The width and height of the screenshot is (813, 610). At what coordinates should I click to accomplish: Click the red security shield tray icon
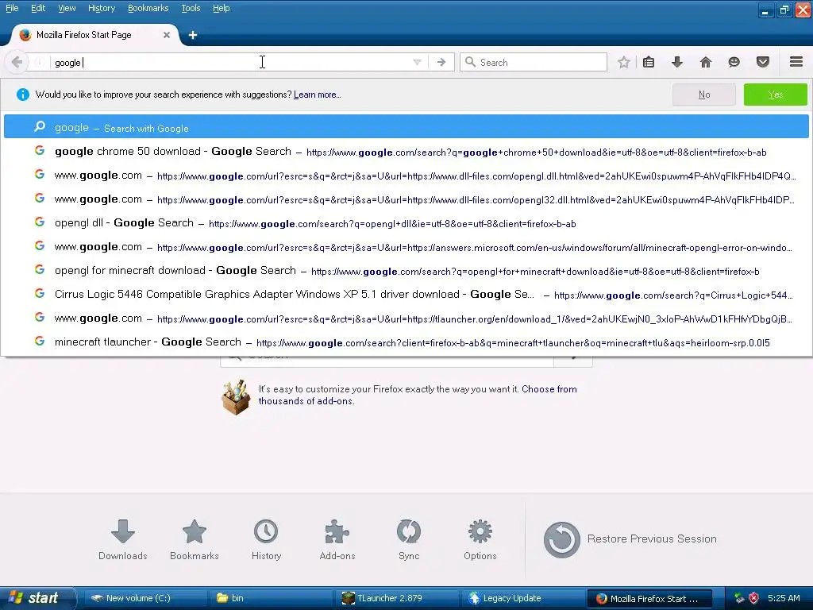(x=754, y=598)
